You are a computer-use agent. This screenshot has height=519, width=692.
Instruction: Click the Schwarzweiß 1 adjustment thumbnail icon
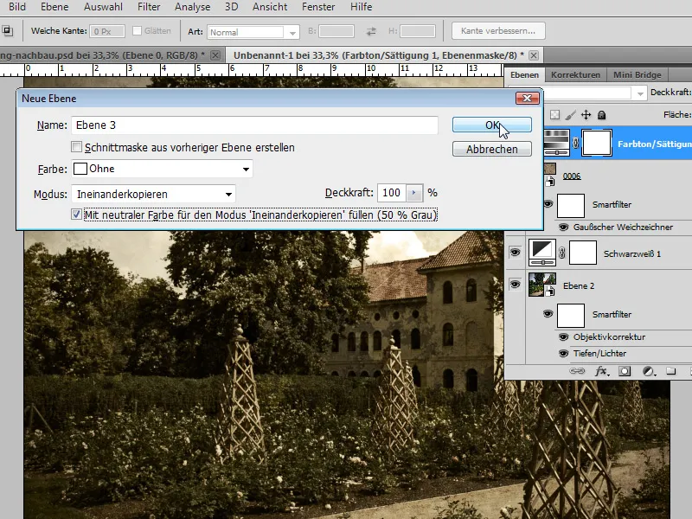[542, 253]
